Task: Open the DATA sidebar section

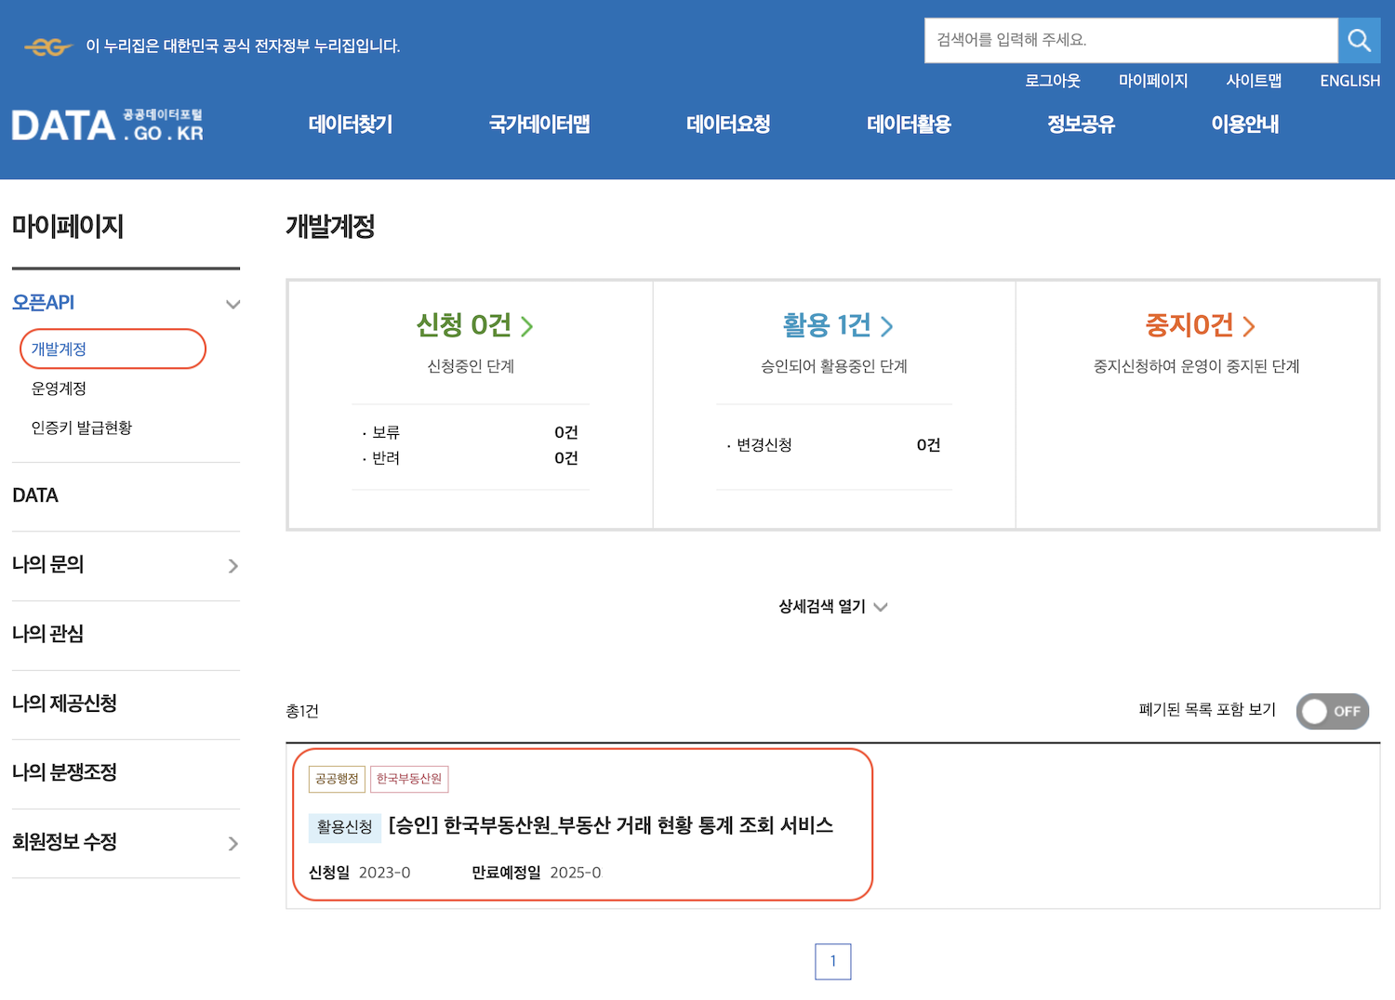Action: point(35,495)
